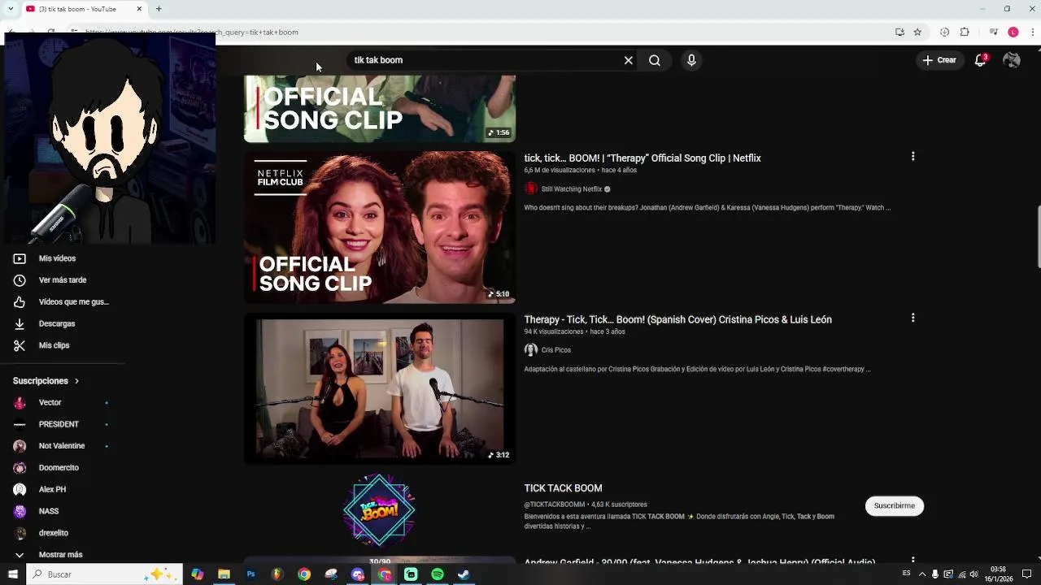Open Therapy Spanish Cover video title
The height and width of the screenshot is (585, 1041).
(x=677, y=320)
